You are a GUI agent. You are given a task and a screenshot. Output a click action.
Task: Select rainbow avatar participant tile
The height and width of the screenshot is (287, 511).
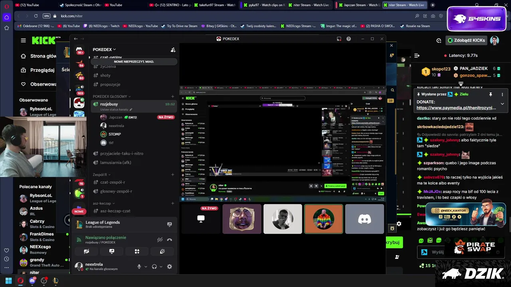[x=323, y=219]
